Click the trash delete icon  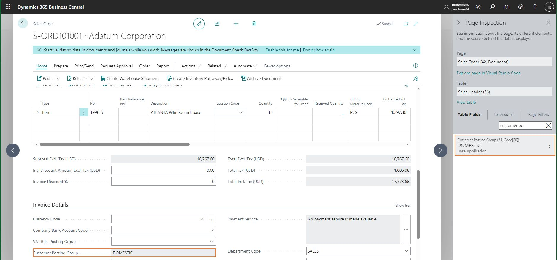tap(254, 24)
